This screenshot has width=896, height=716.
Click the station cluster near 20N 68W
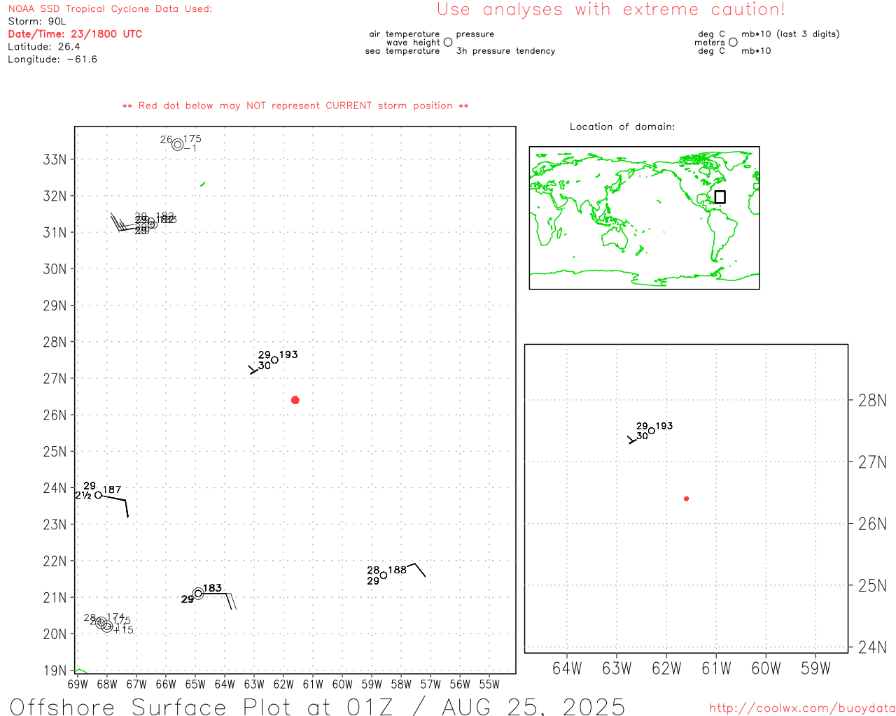(x=104, y=624)
